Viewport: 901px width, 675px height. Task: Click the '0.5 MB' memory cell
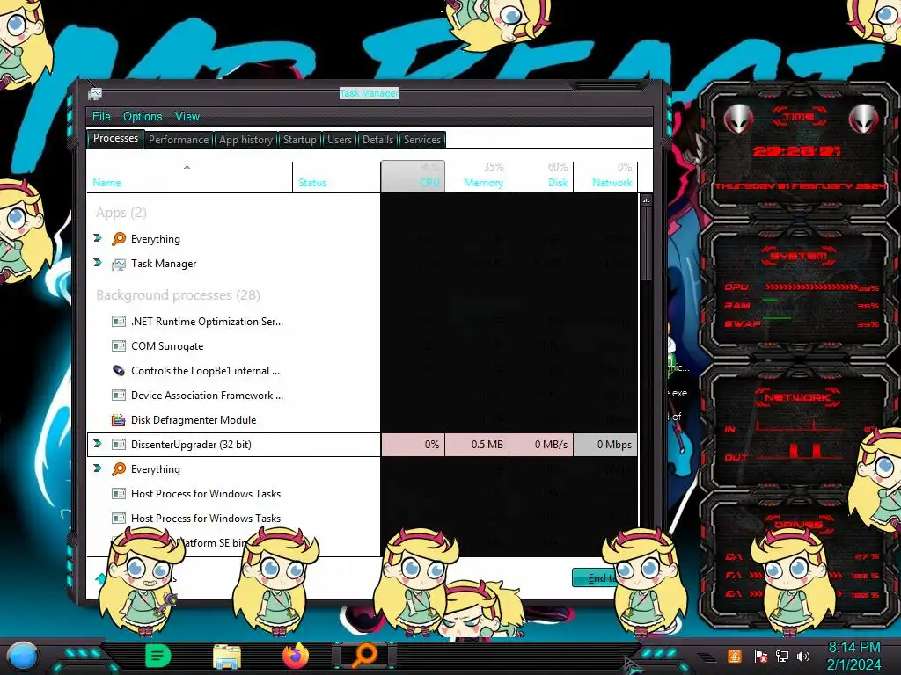pyautogui.click(x=477, y=445)
